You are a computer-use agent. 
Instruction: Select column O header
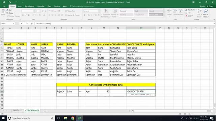tap(141, 28)
